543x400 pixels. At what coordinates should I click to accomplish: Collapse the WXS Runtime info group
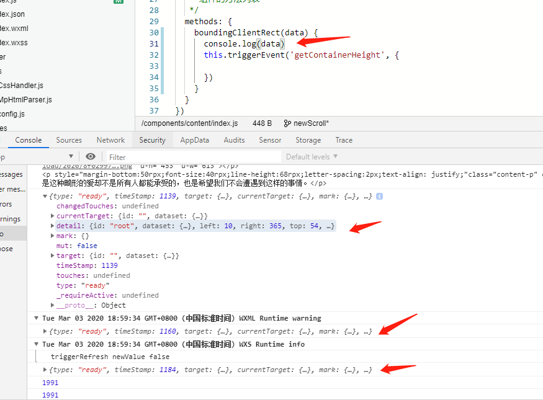36,344
